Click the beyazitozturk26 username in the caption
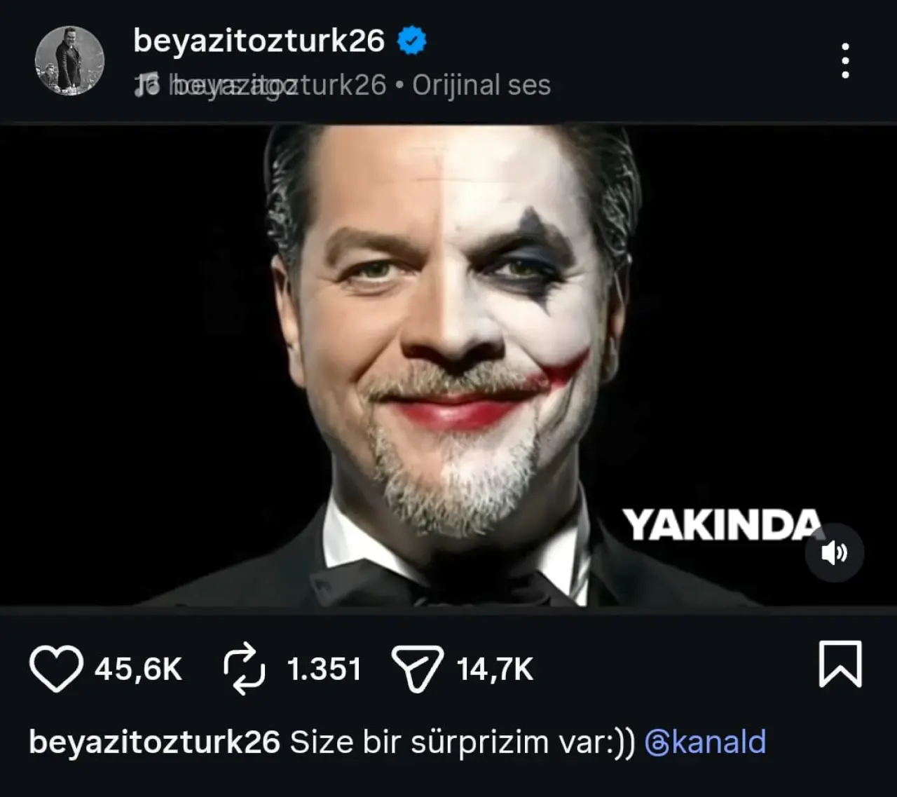Screen dimensions: 897x797 tap(154, 742)
